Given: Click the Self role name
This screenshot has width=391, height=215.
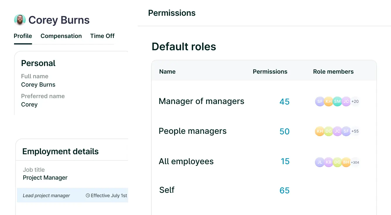Looking at the screenshot, I should click(x=167, y=190).
